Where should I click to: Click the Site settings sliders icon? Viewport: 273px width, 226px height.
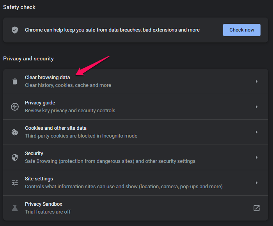pos(15,183)
